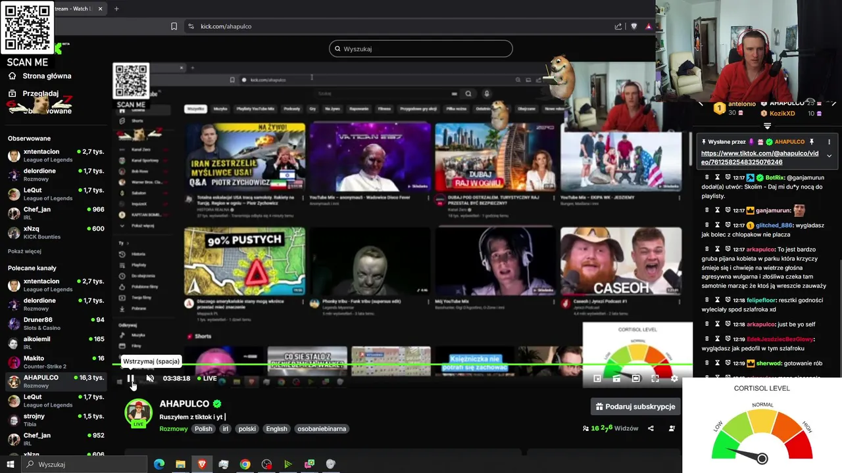Click the Wyszukaj search field on Kick
Screen dimensions: 842x473
coord(421,49)
